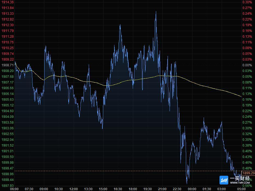Click the 0.30% top percentage label
The width and height of the screenshot is (255, 191).
pyautogui.click(x=247, y=2)
